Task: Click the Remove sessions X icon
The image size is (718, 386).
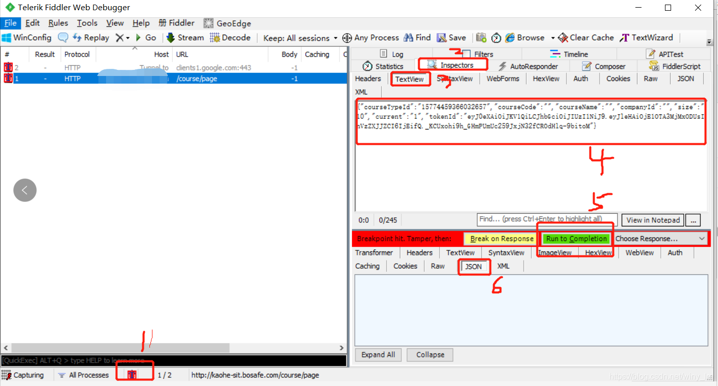Action: point(119,38)
